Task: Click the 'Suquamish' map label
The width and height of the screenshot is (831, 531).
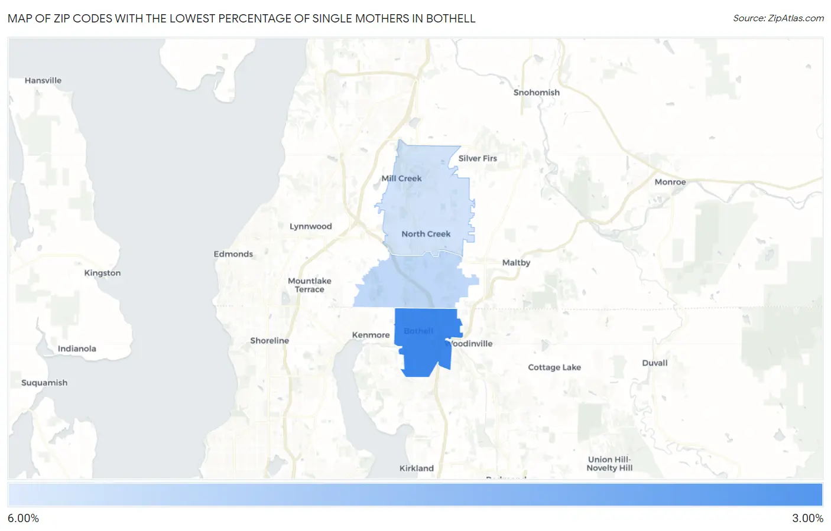Action: (x=44, y=383)
